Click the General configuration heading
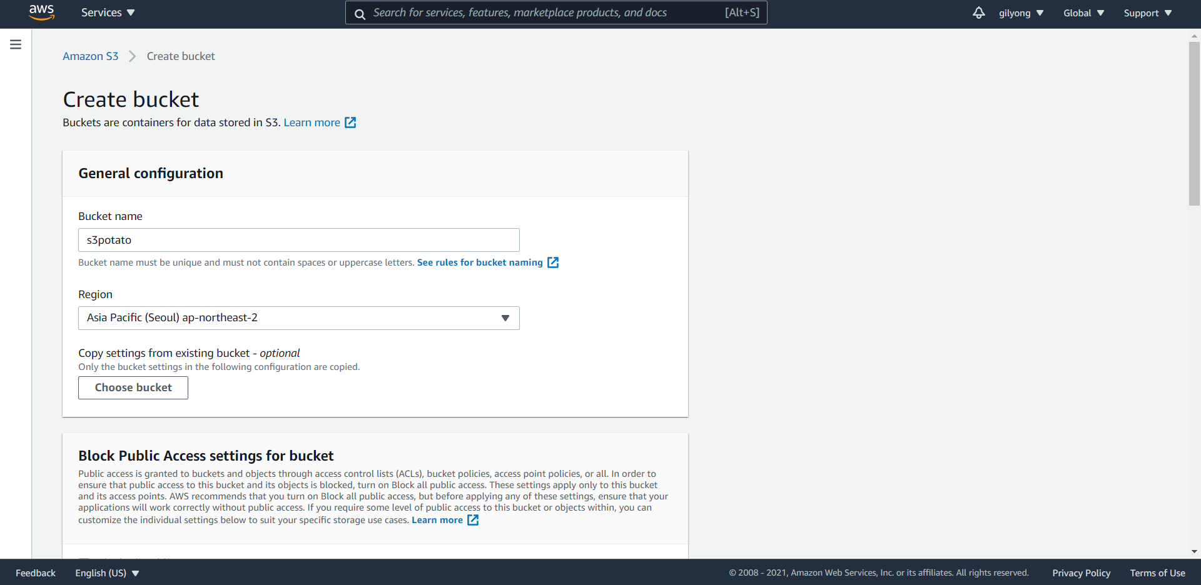This screenshot has height=585, width=1201. coord(151,174)
